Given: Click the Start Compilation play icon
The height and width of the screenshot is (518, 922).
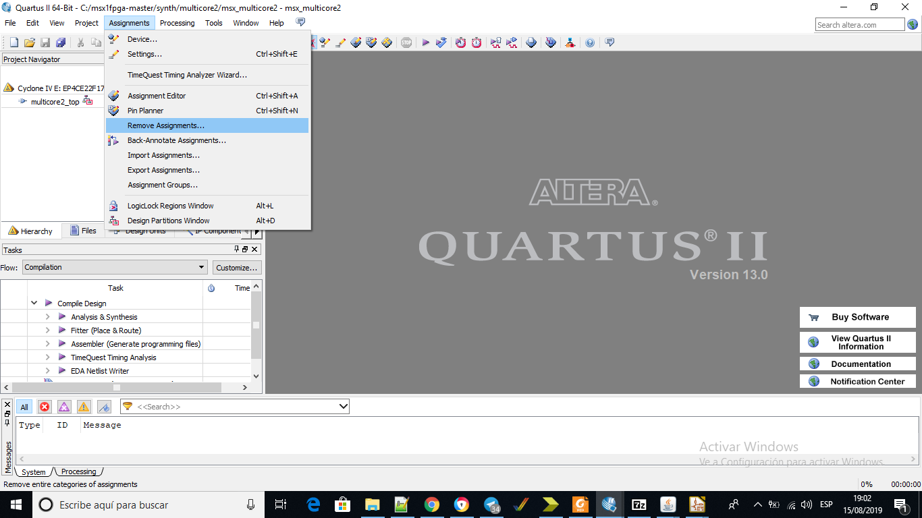Looking at the screenshot, I should tap(426, 42).
